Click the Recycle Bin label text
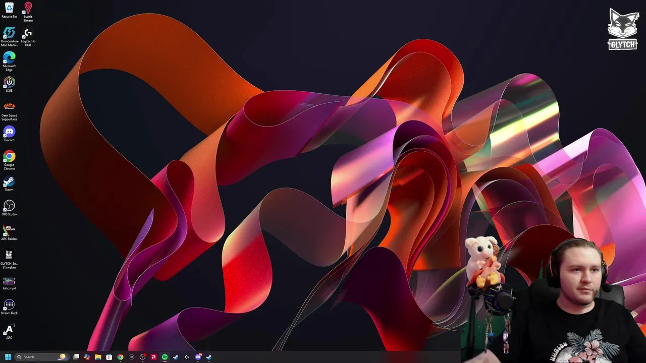This screenshot has width=646, height=363. point(9,17)
